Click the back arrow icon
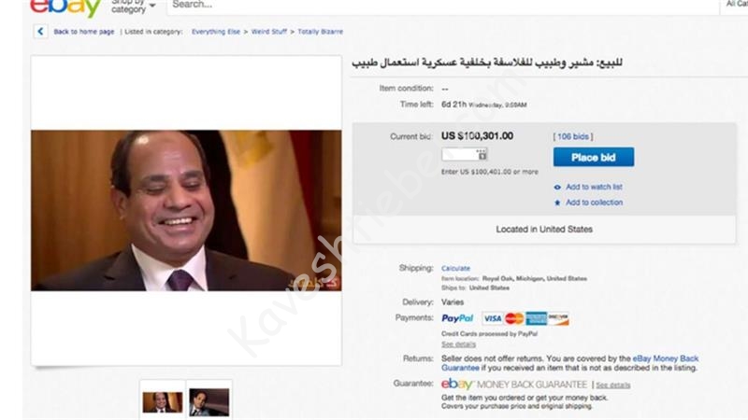The width and height of the screenshot is (748, 420). [40, 32]
